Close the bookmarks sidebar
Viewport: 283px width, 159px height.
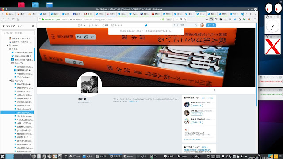(33, 26)
